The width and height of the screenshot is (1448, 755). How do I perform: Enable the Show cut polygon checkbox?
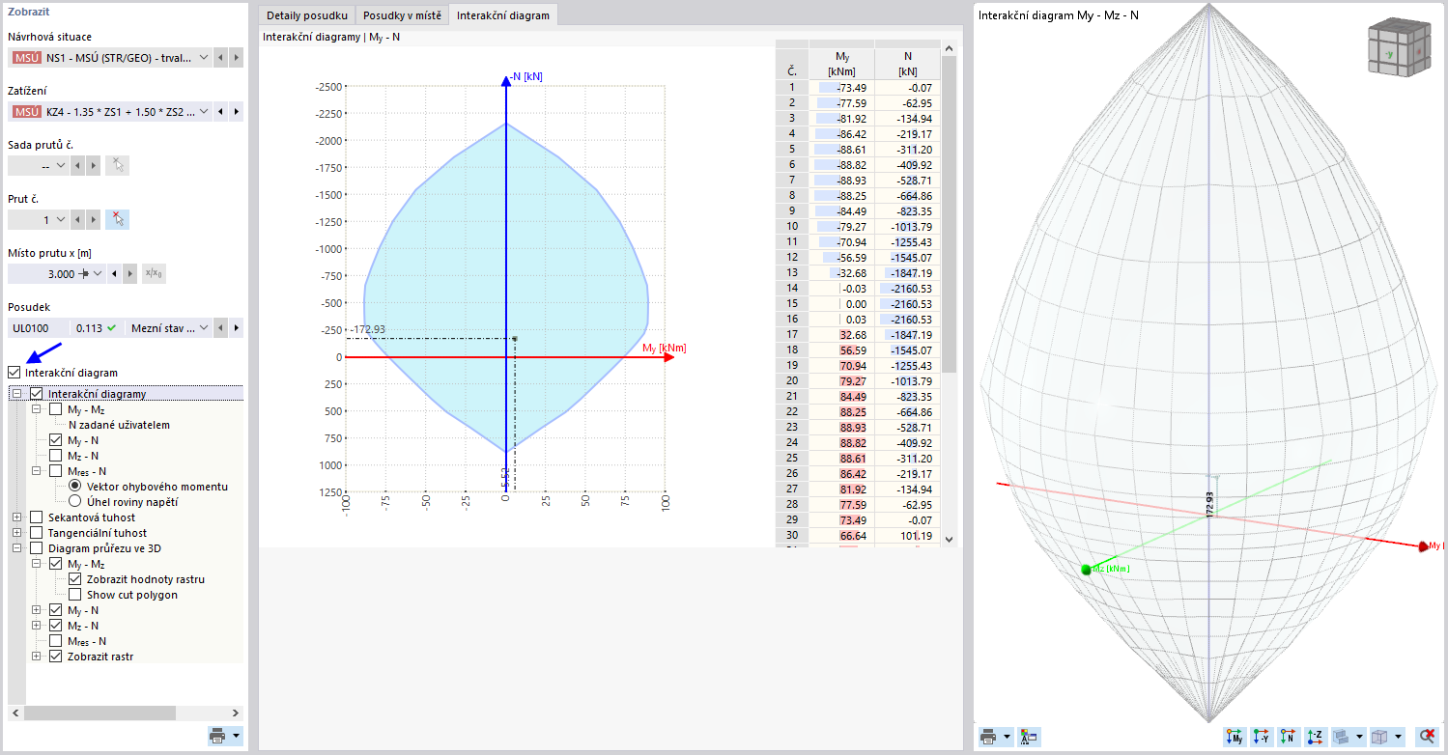pyautogui.click(x=75, y=595)
